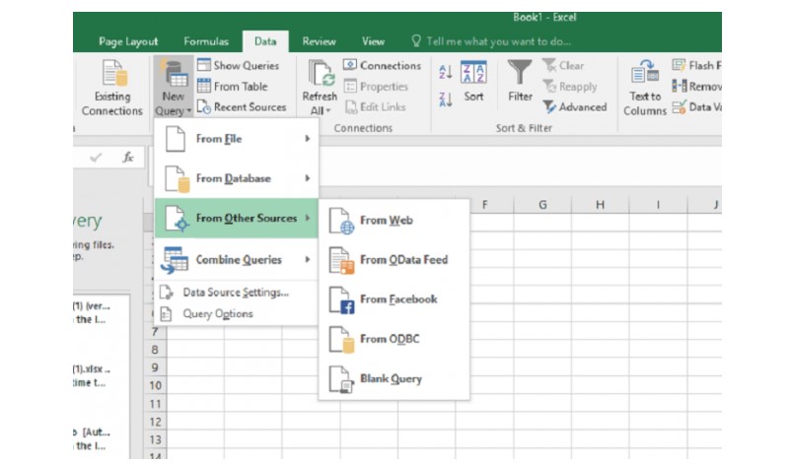Viewport: 789px width, 464px height.
Task: Expand the Refresh All dropdown arrow
Action: point(328,110)
